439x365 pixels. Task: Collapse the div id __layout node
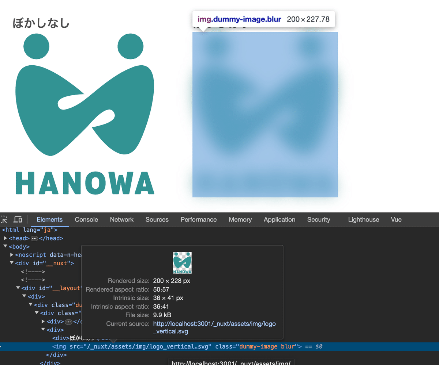[18, 288]
